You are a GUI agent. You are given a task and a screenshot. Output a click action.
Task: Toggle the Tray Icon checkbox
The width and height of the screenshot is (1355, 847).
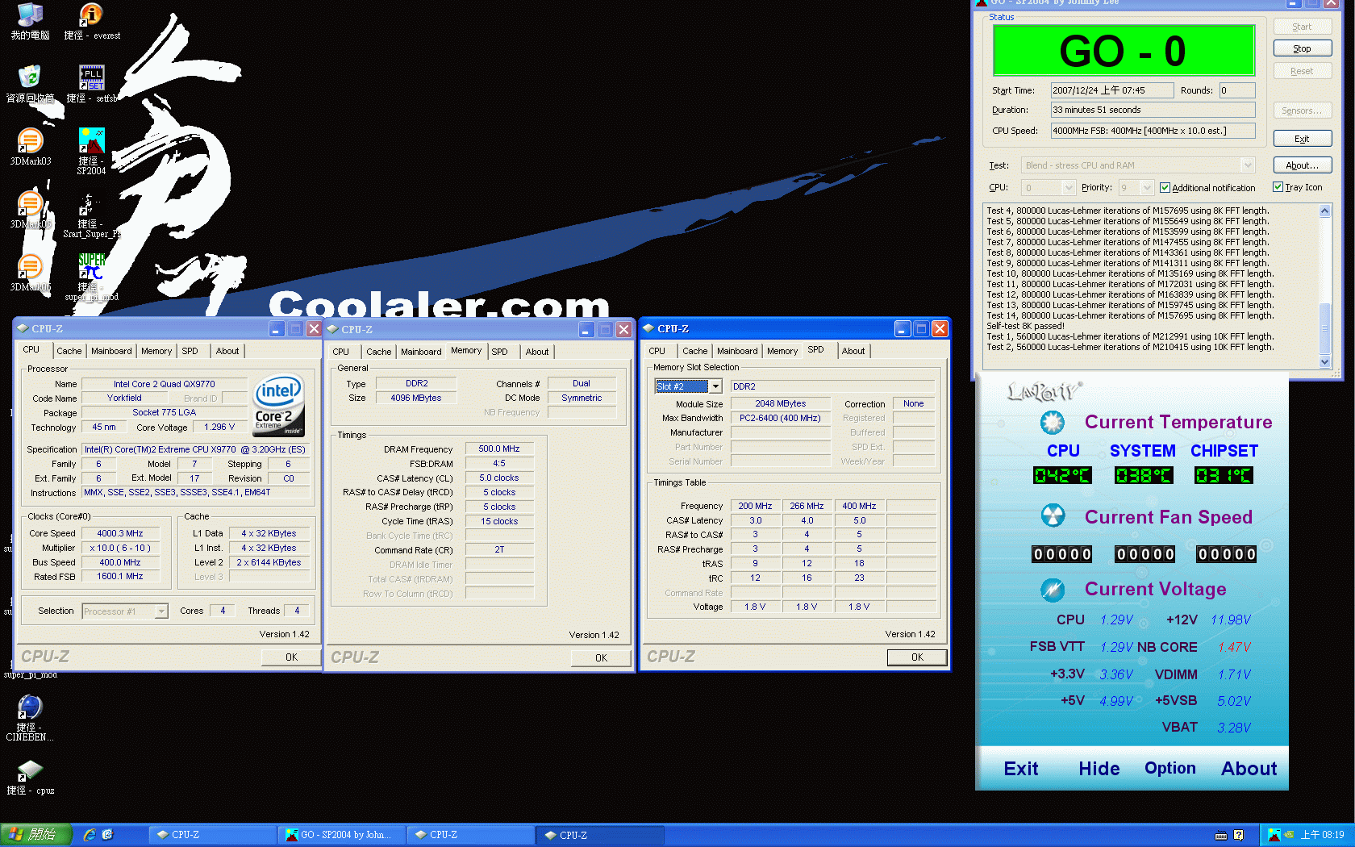point(1278,187)
